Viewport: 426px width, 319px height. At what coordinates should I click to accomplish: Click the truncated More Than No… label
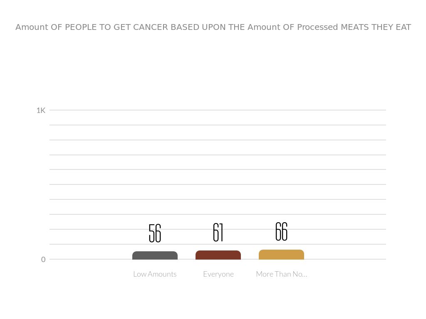(x=281, y=274)
